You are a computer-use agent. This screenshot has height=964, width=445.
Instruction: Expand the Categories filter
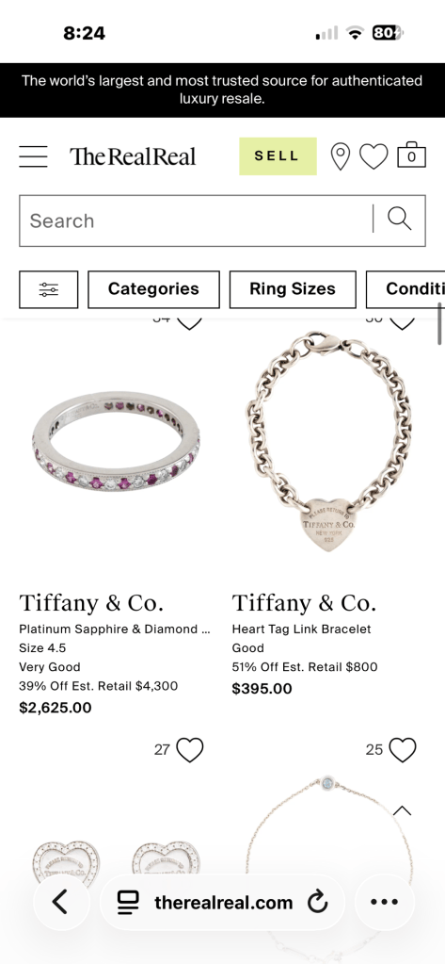[x=153, y=289]
